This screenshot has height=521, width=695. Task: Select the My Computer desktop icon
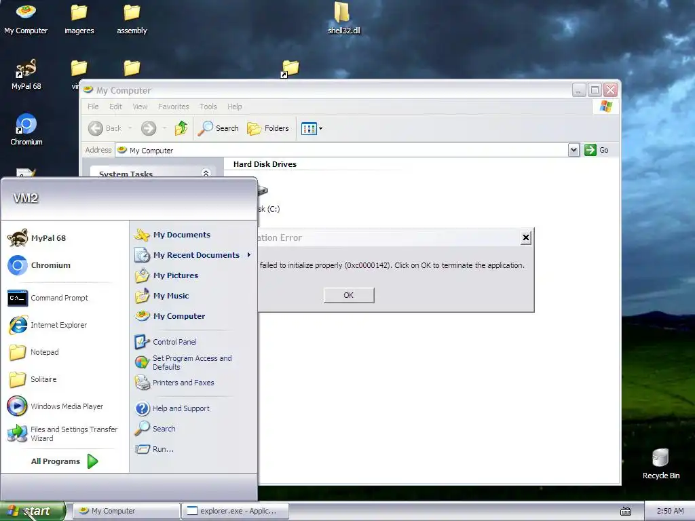point(26,19)
